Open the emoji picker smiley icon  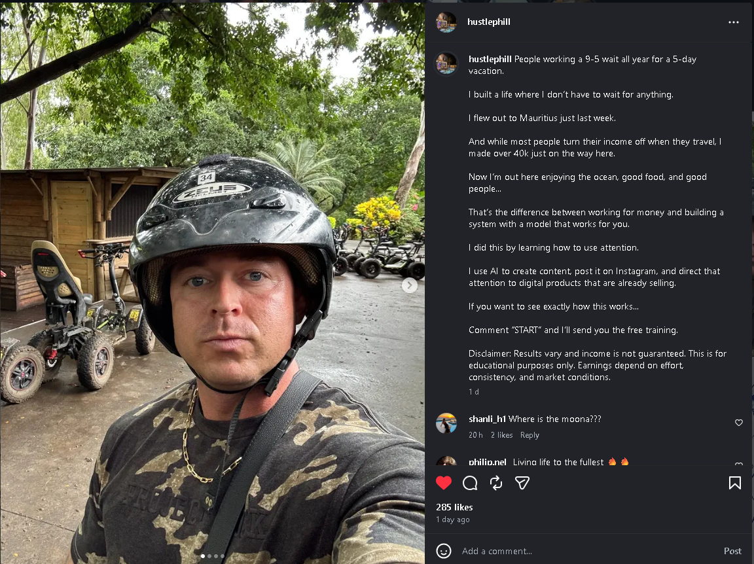444,551
